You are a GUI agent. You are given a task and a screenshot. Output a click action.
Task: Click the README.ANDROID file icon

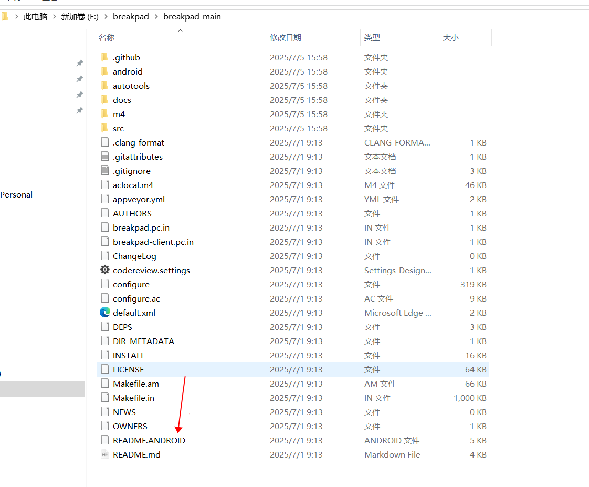[x=105, y=440]
